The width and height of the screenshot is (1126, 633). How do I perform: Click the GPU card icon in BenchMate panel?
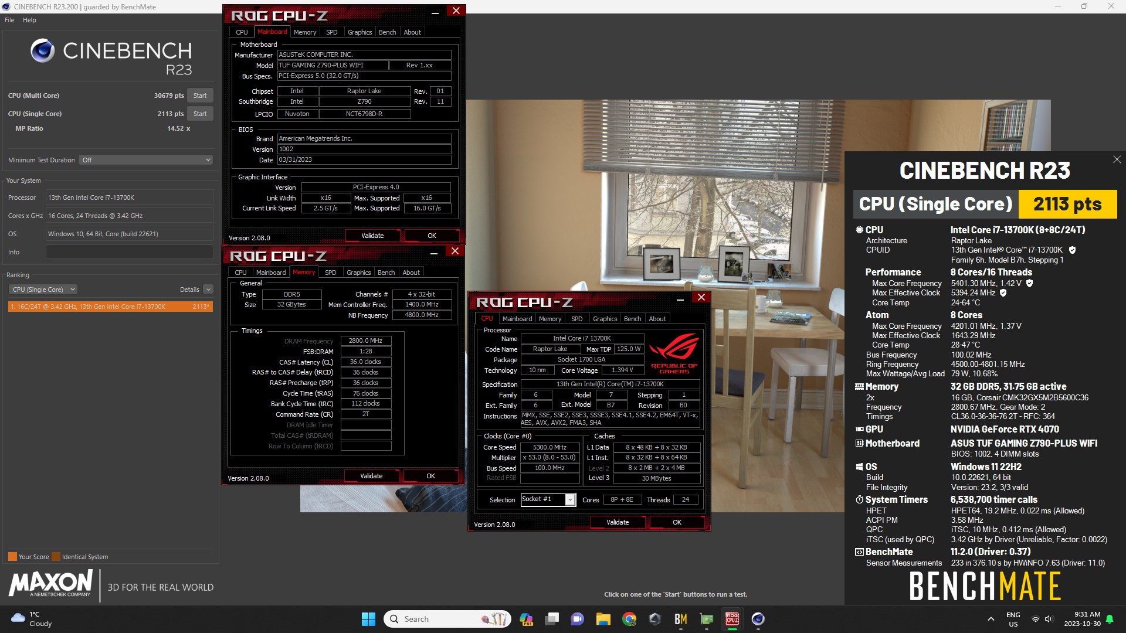tap(859, 429)
